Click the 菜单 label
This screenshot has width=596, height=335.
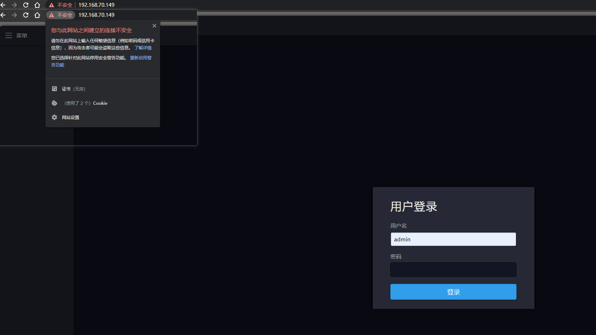[x=21, y=35]
